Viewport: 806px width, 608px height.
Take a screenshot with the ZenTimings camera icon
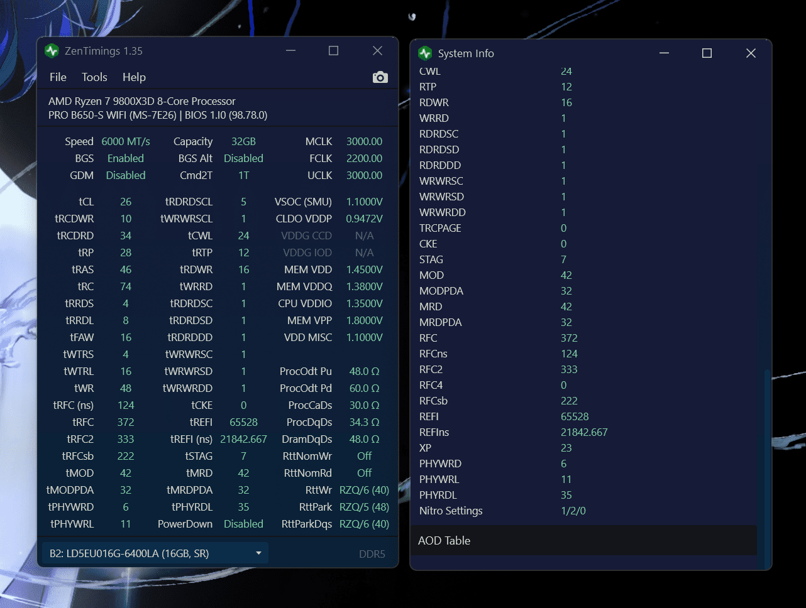[x=380, y=77]
